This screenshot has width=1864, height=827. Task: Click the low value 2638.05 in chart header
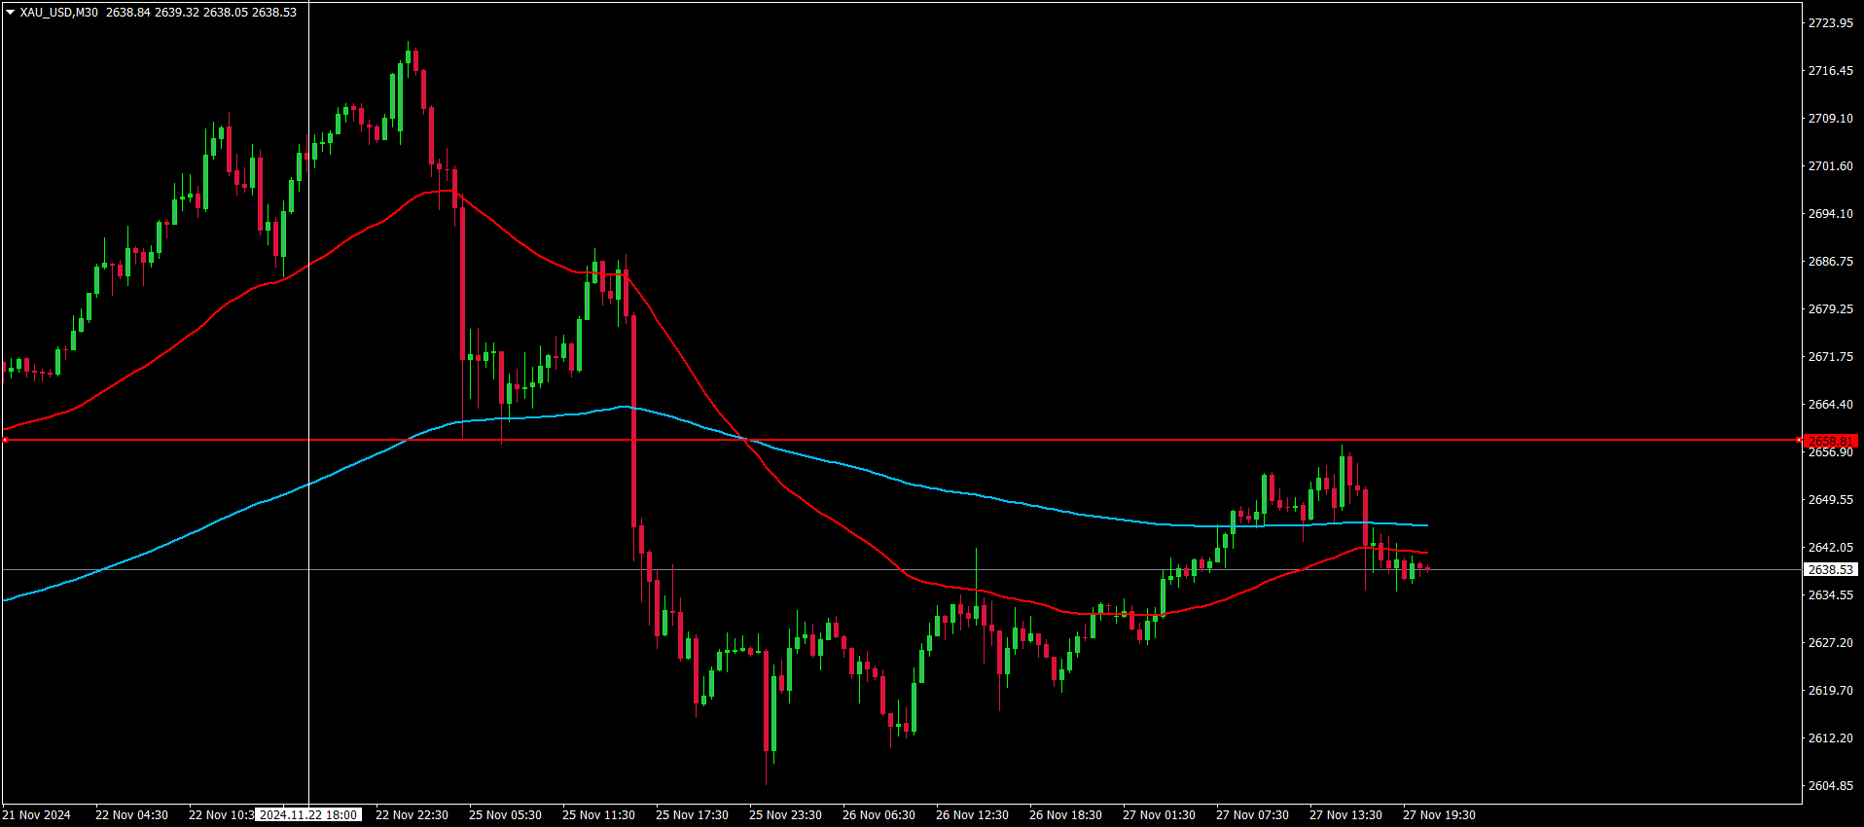[226, 13]
